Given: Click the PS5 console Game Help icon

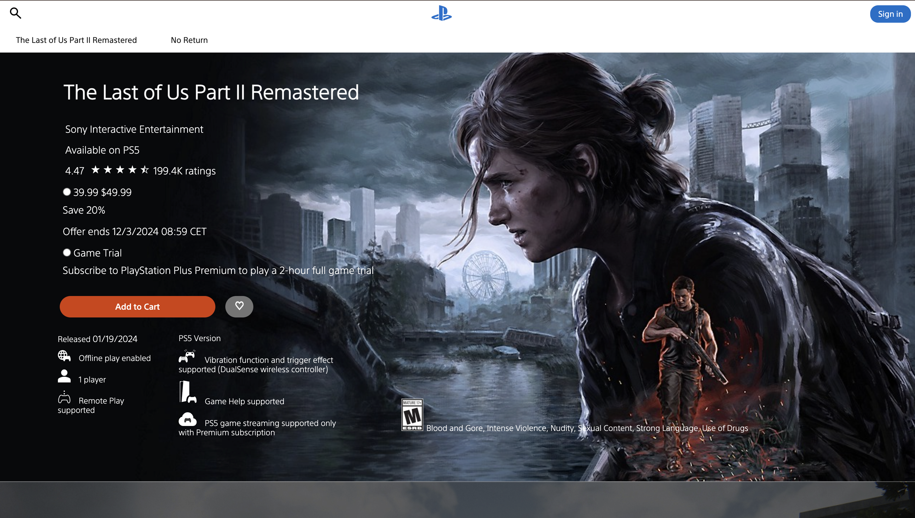Looking at the screenshot, I should (x=188, y=391).
